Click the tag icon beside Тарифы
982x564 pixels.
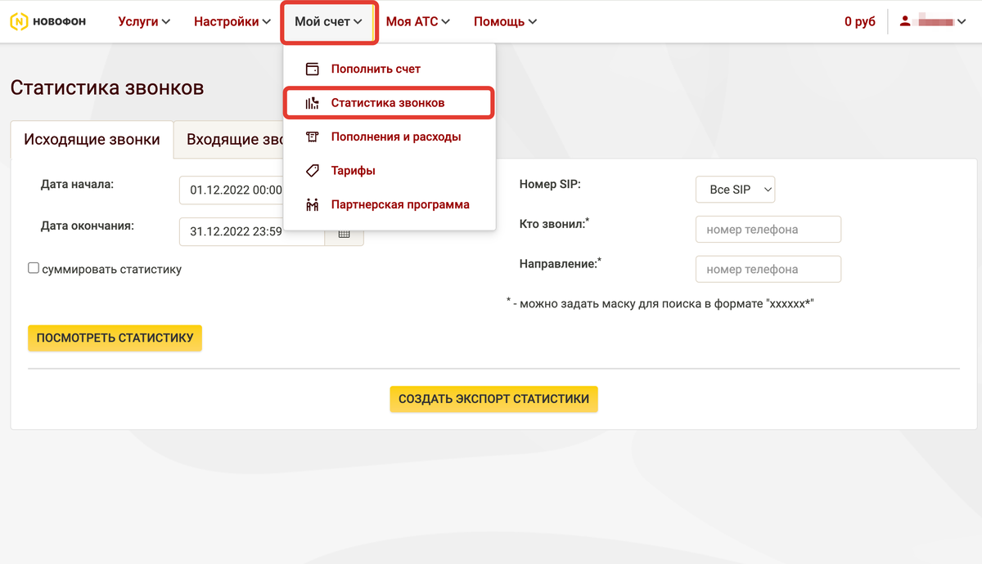click(312, 171)
